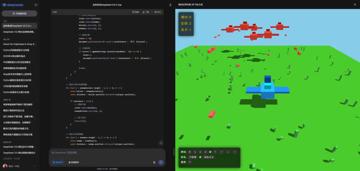360x171 pixels.
Task: Click the 内容由 AI 生成 disclaimer text
Action: coord(107,169)
